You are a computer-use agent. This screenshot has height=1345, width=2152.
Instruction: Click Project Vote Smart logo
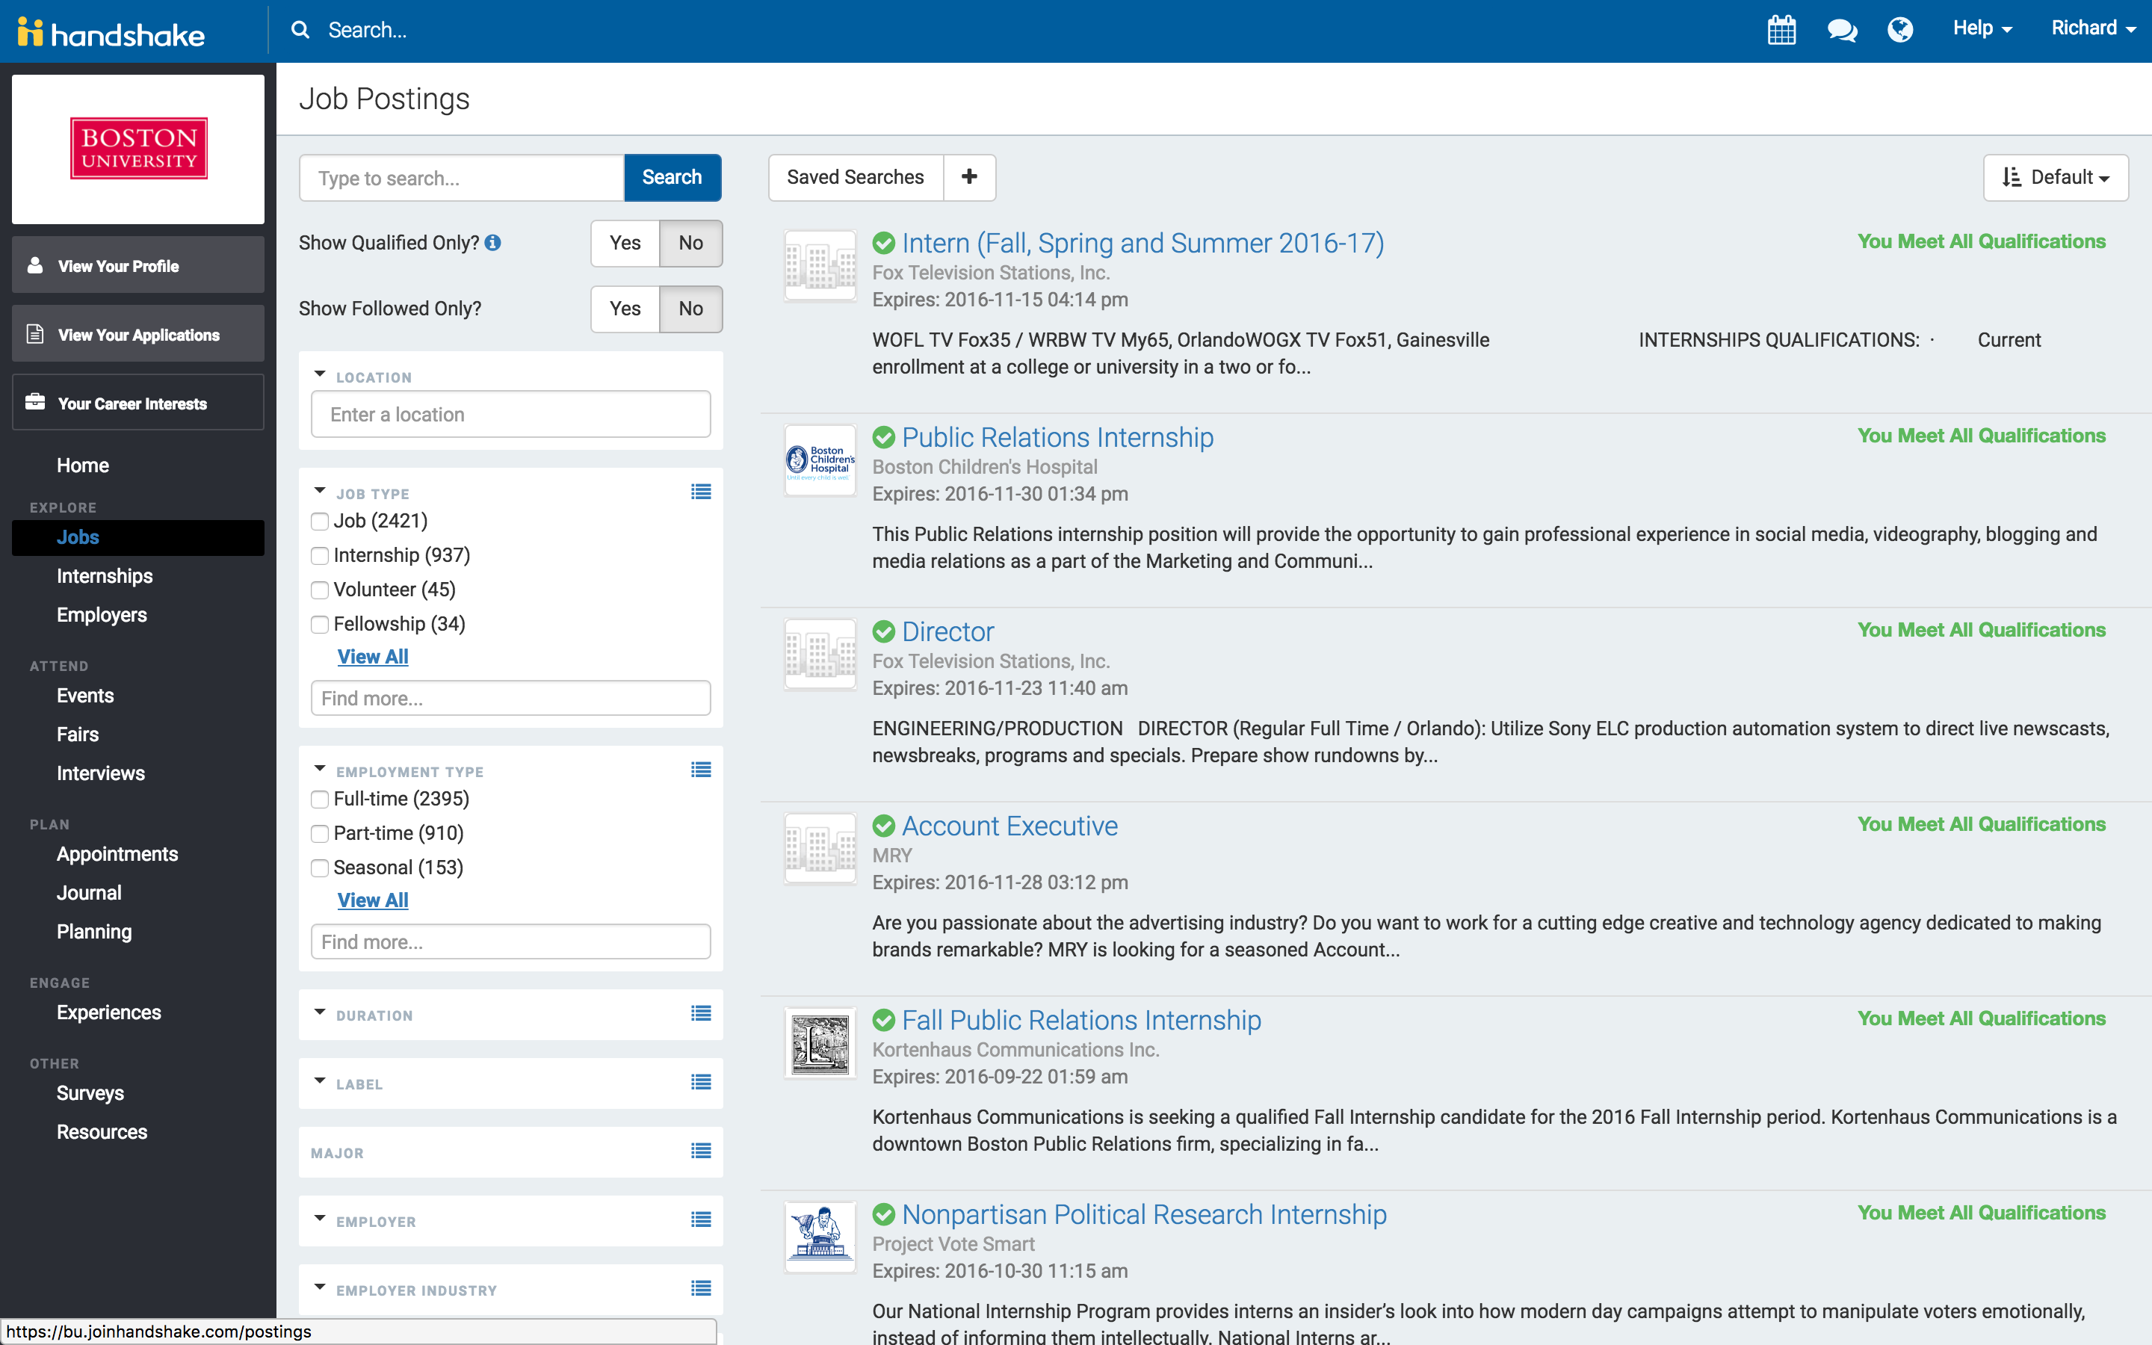tap(820, 1237)
